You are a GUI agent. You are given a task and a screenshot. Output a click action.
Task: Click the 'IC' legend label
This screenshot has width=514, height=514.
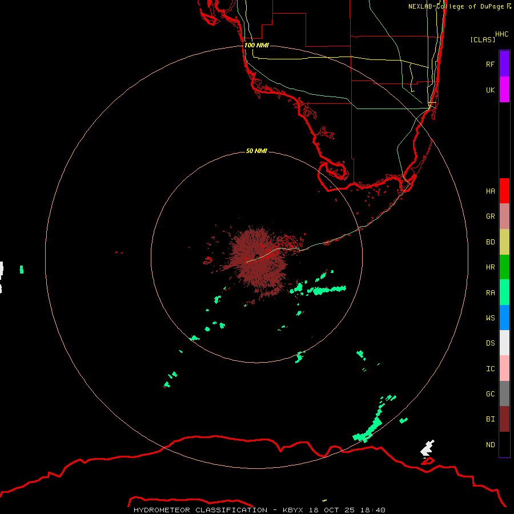point(490,369)
